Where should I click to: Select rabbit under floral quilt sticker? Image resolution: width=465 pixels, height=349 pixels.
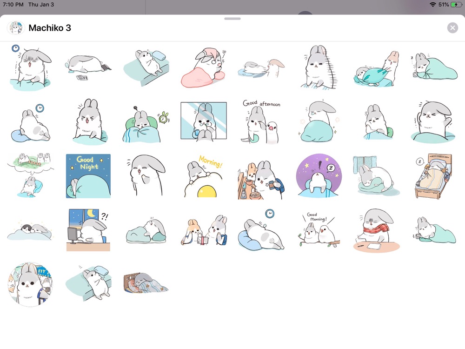146,283
